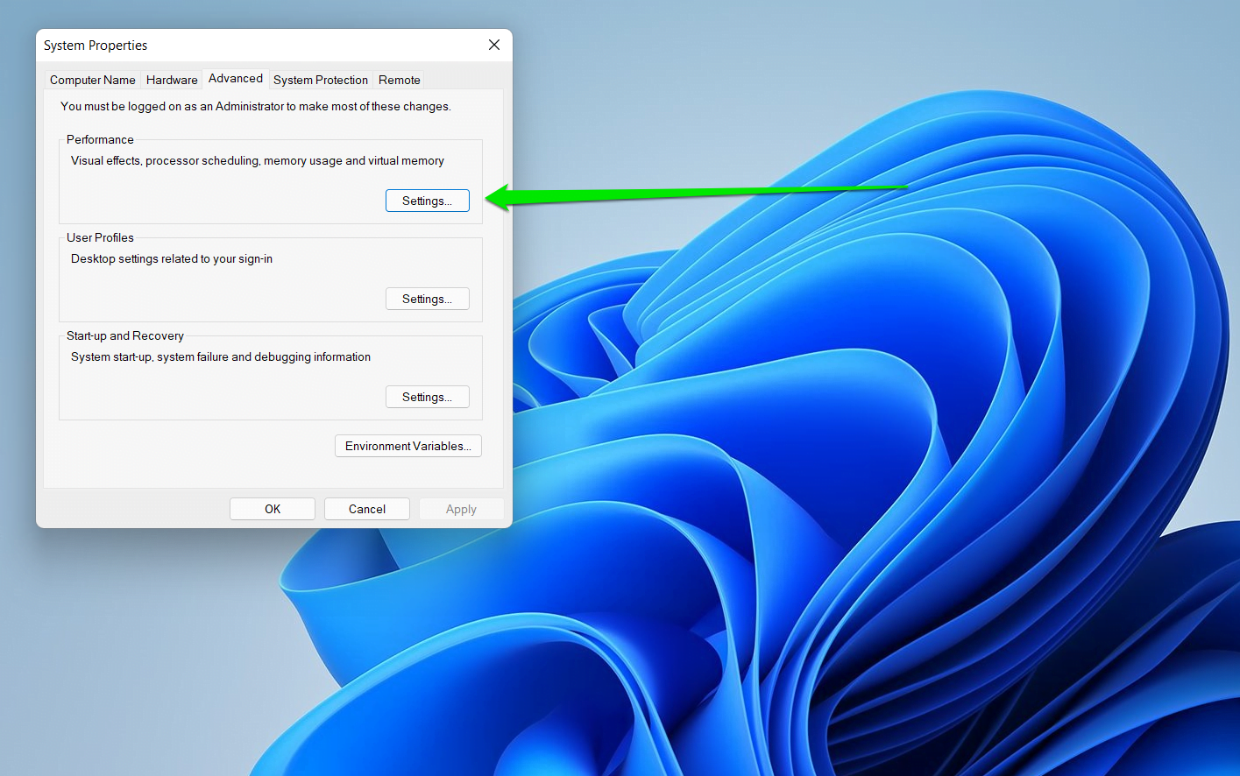Click 'System start-up, system failure' description text

[221, 356]
